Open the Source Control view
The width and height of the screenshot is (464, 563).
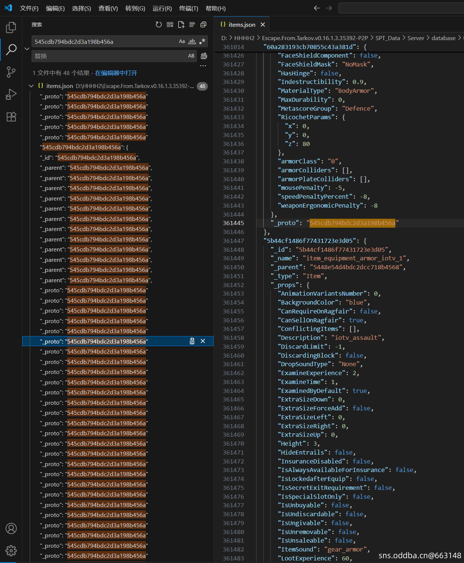[x=11, y=72]
